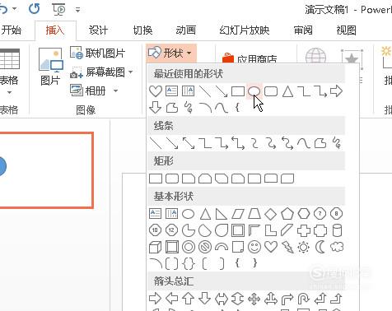Pick the left brace in basic shapes
392x311 pixels.
[x=237, y=263]
